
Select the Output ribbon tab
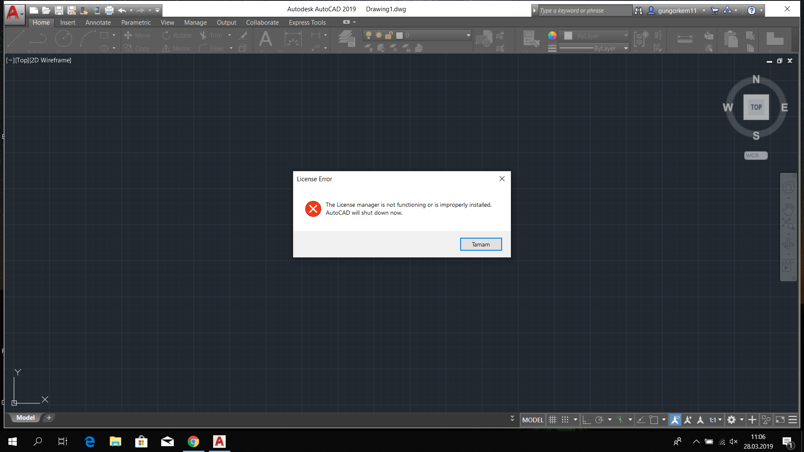pos(226,23)
